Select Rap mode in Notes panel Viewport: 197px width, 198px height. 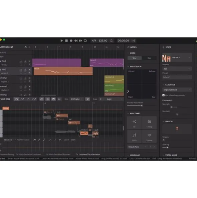pos(149,58)
